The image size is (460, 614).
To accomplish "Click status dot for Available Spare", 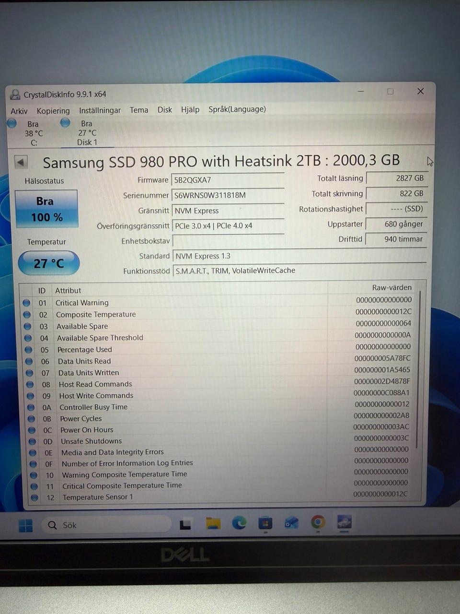I will point(27,326).
